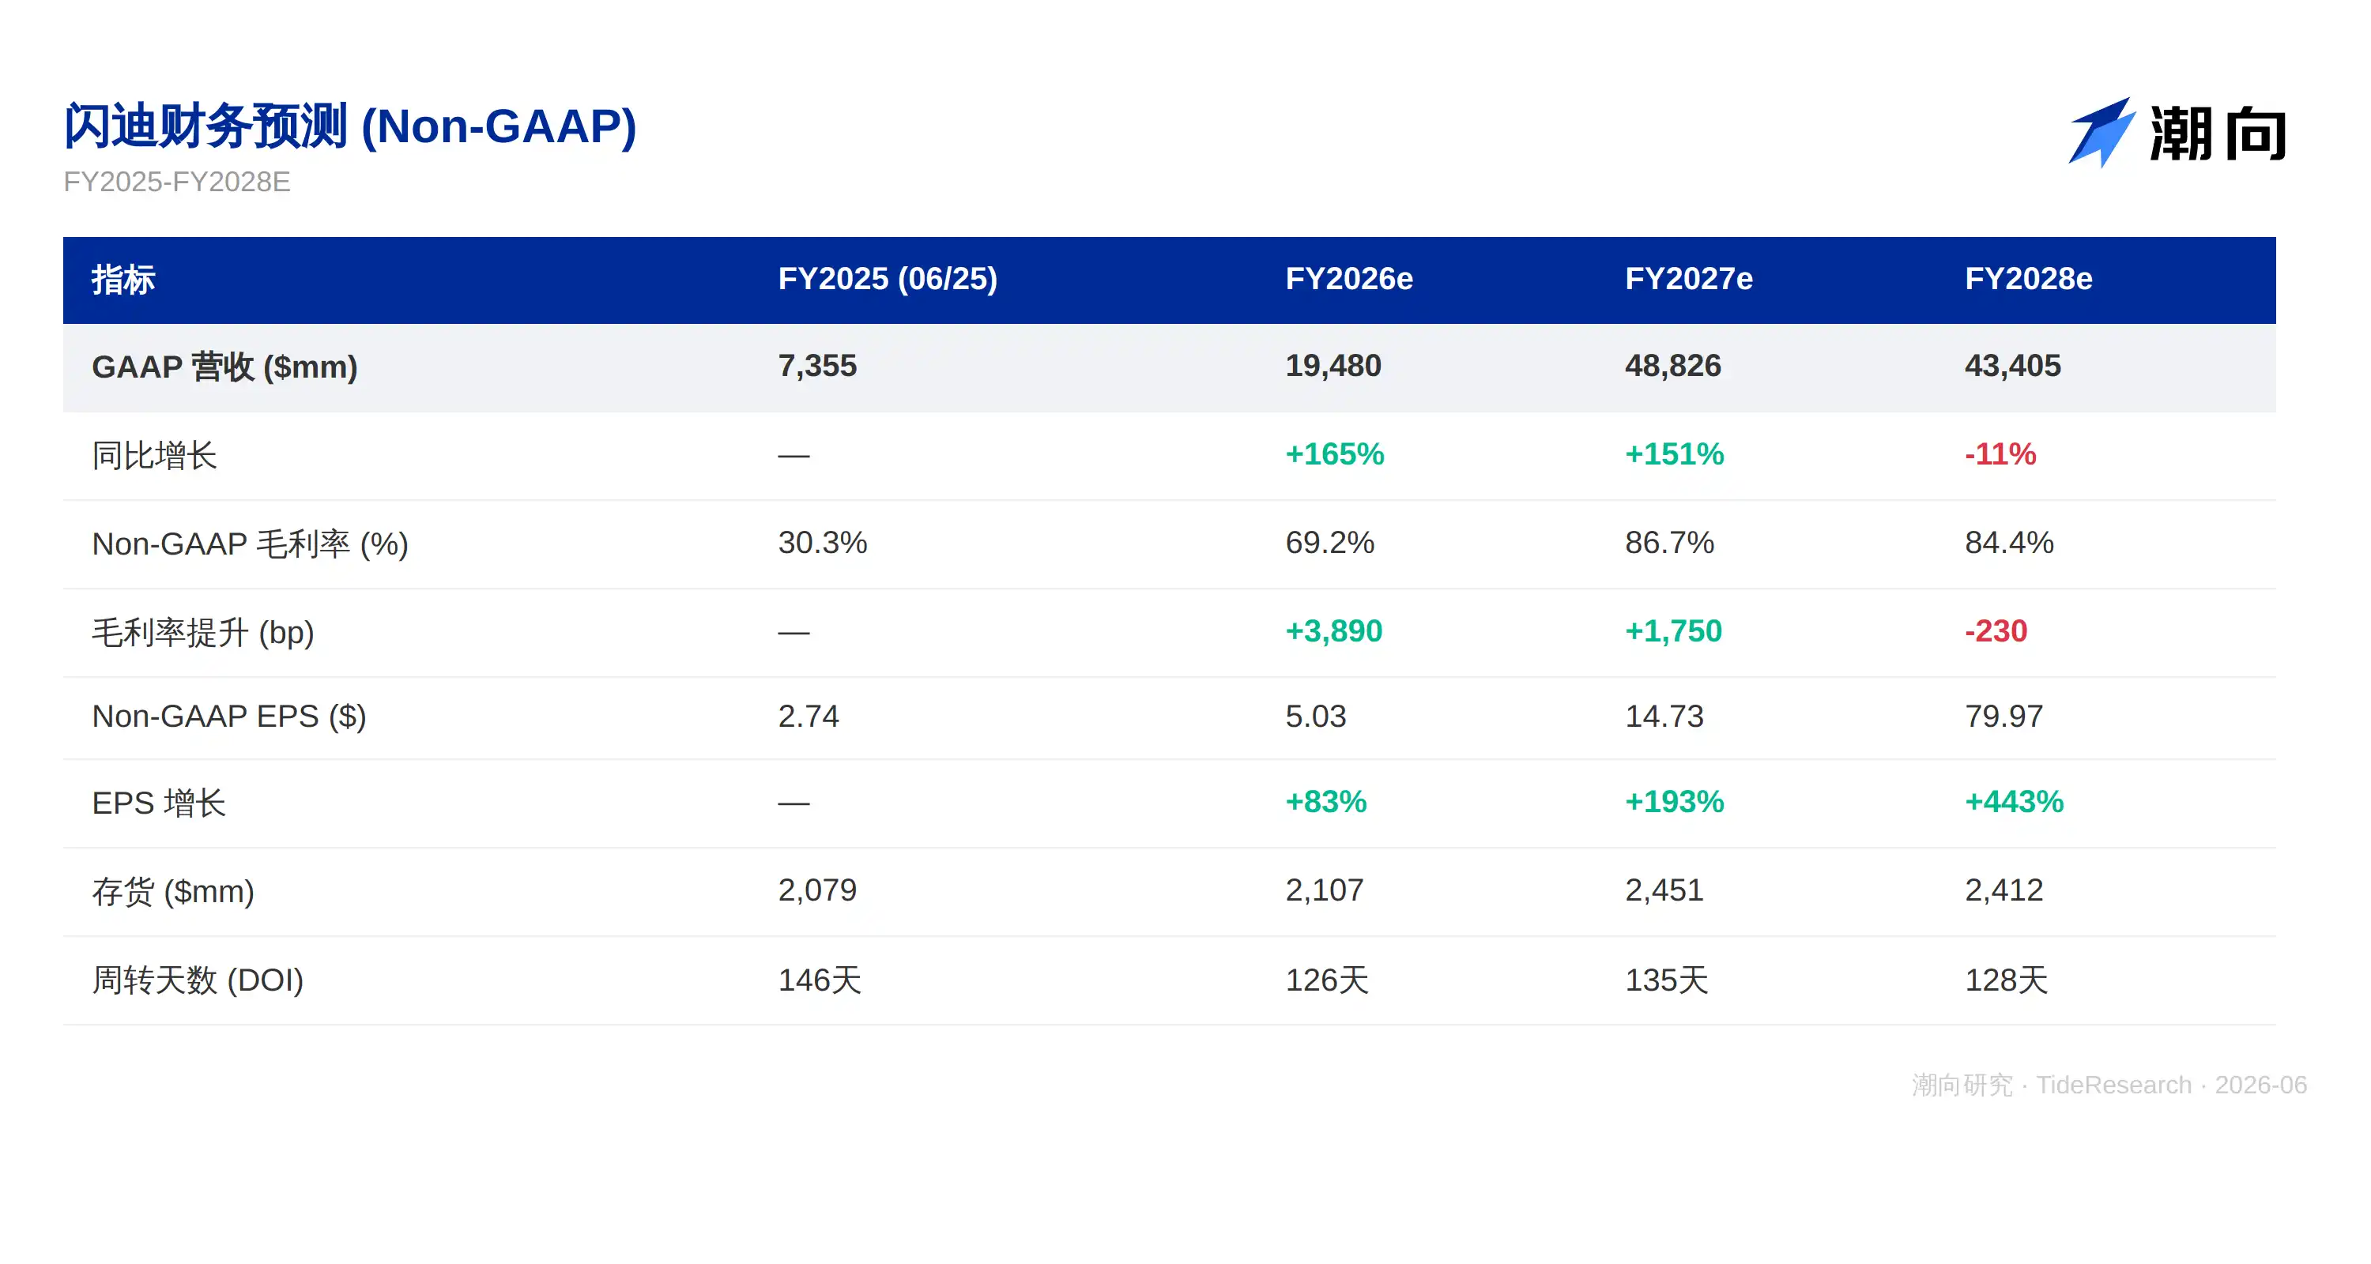Select the 存货 ($mm) row label

[173, 891]
